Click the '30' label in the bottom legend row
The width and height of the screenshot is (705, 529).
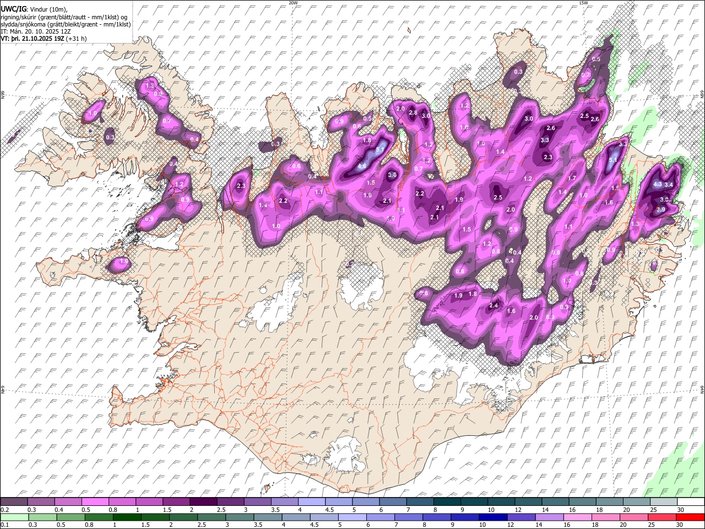tap(681, 525)
